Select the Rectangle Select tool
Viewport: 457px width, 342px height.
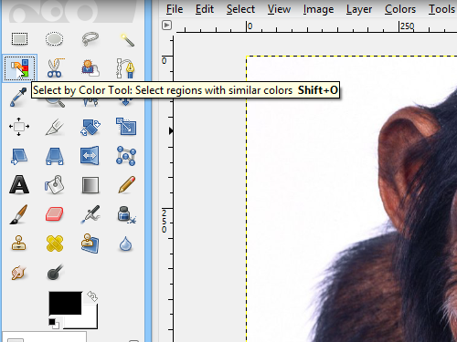(19, 39)
